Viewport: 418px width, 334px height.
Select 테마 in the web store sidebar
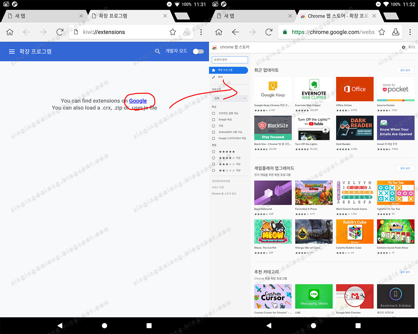(220, 76)
